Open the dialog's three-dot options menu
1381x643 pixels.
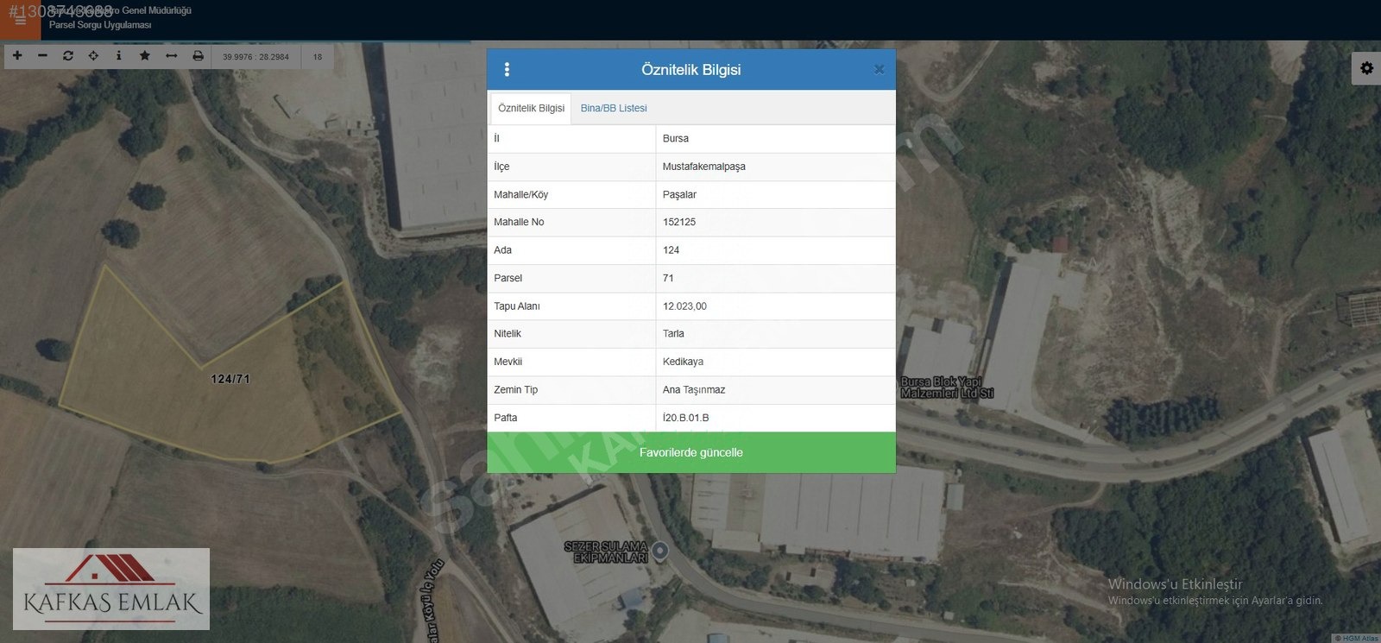[x=507, y=70]
